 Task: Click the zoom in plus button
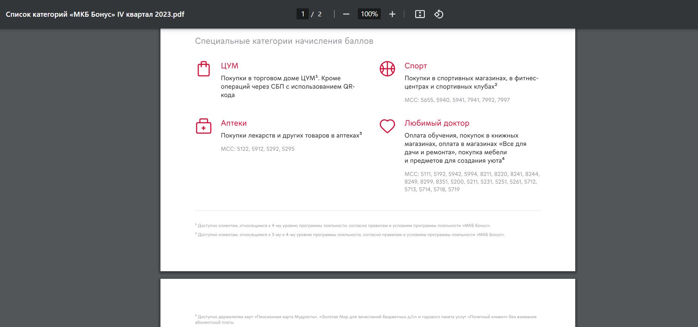[392, 14]
